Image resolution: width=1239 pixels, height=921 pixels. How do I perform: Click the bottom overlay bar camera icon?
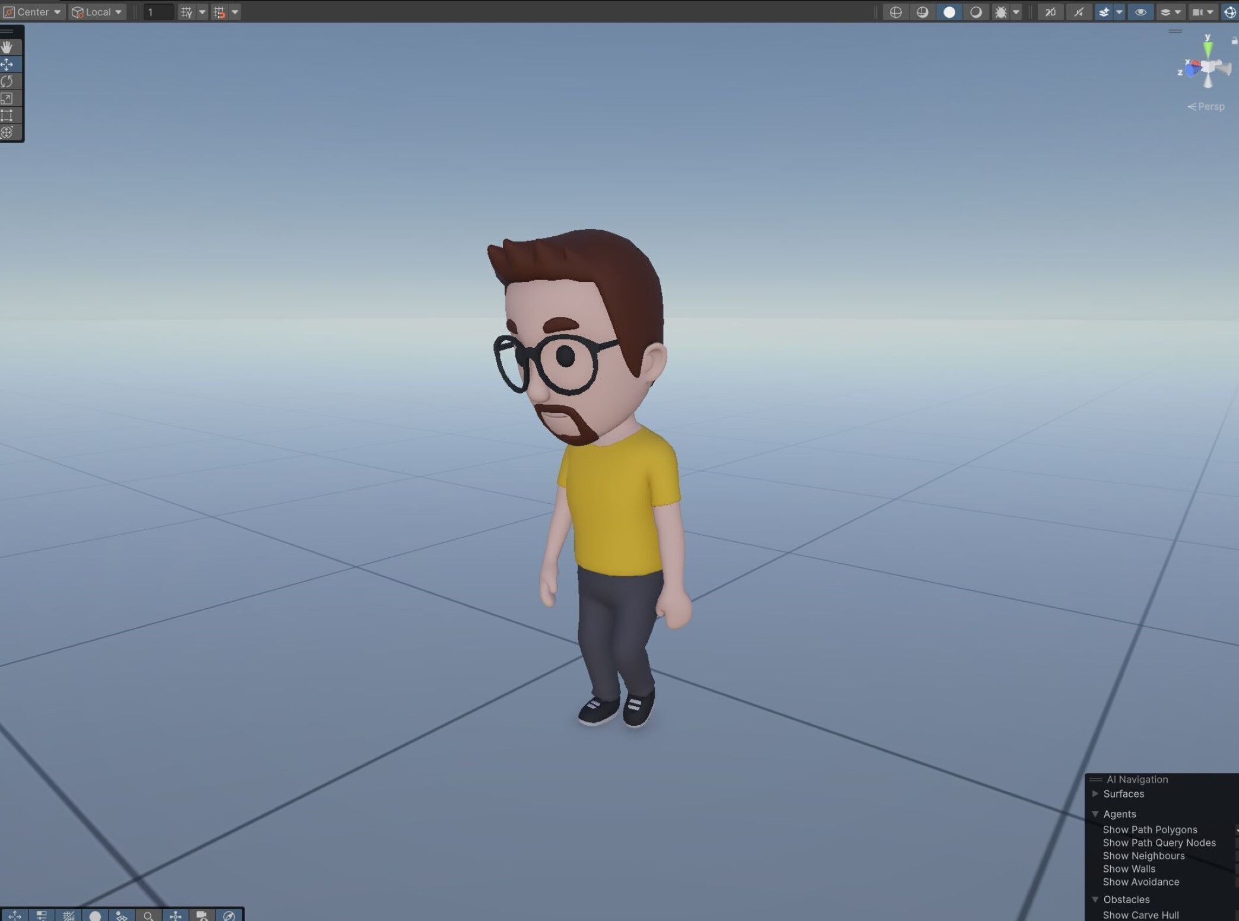tap(202, 916)
